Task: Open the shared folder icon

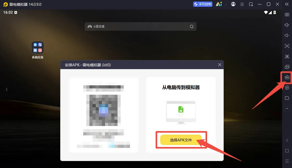Action: click(287, 98)
